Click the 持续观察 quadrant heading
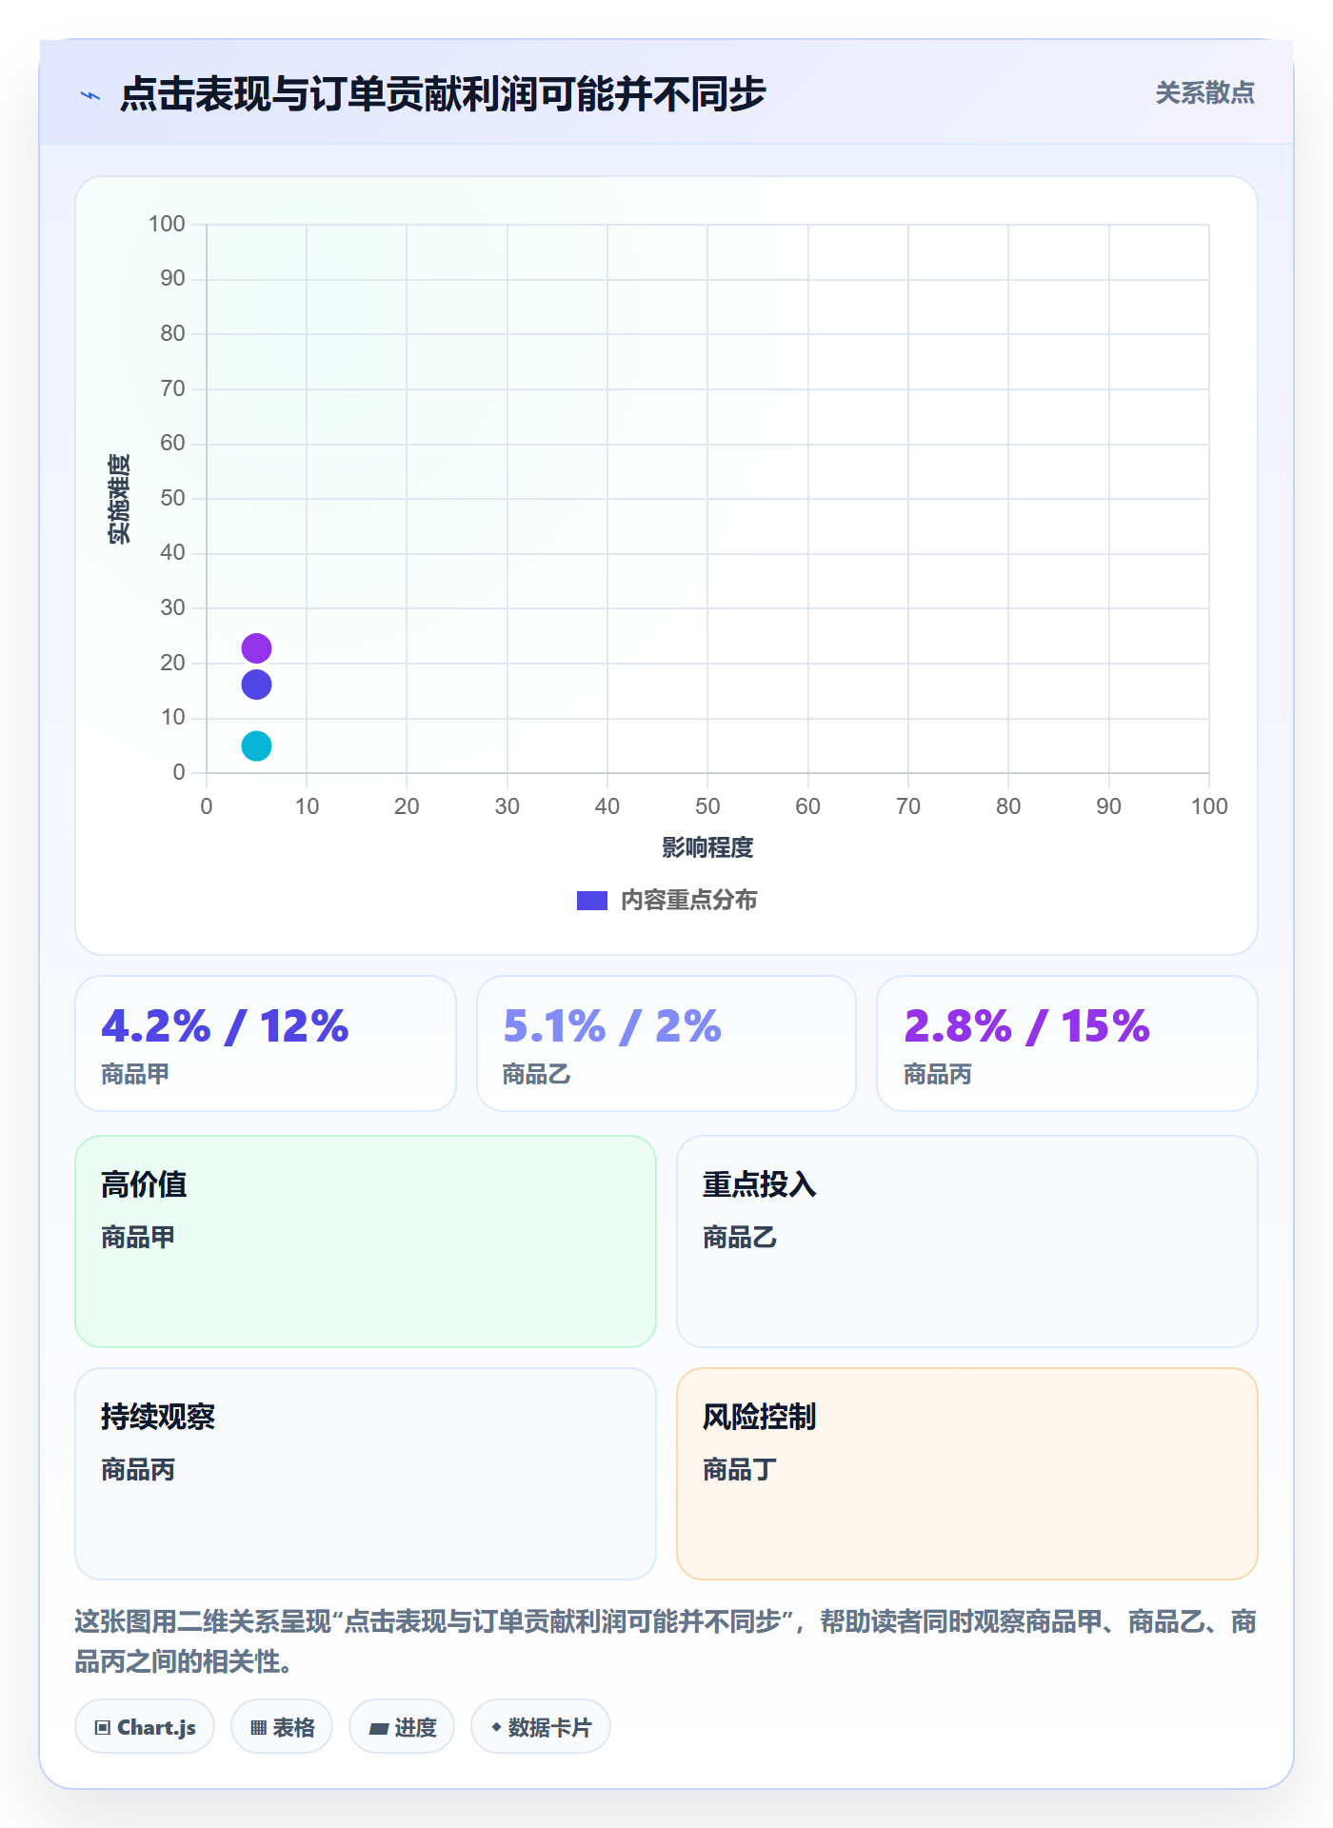The height and width of the screenshot is (1828, 1333). click(x=158, y=1418)
